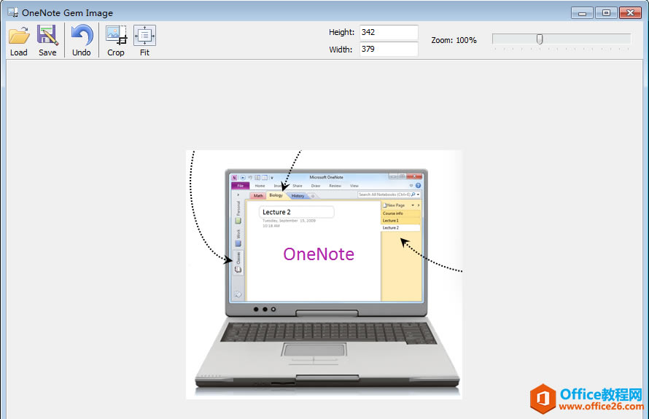Click the Width input field
Screen dimensions: 649x419
click(389, 50)
